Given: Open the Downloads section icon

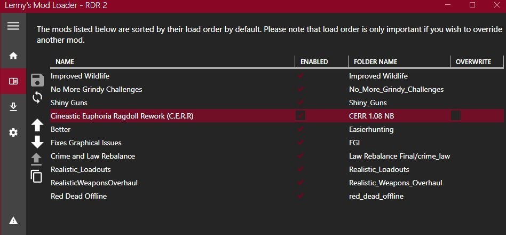Looking at the screenshot, I should 13,107.
